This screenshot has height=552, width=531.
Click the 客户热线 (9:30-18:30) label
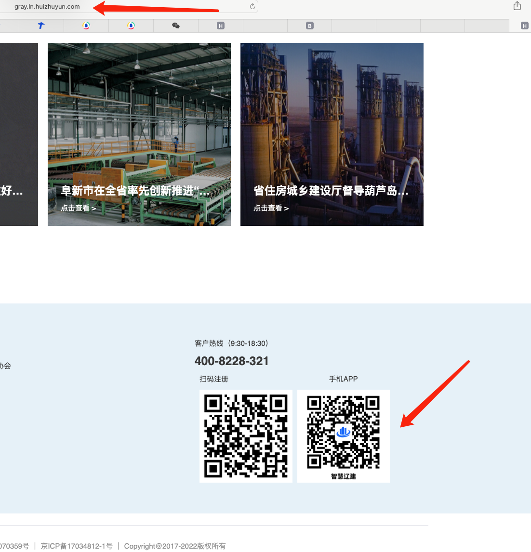[231, 343]
